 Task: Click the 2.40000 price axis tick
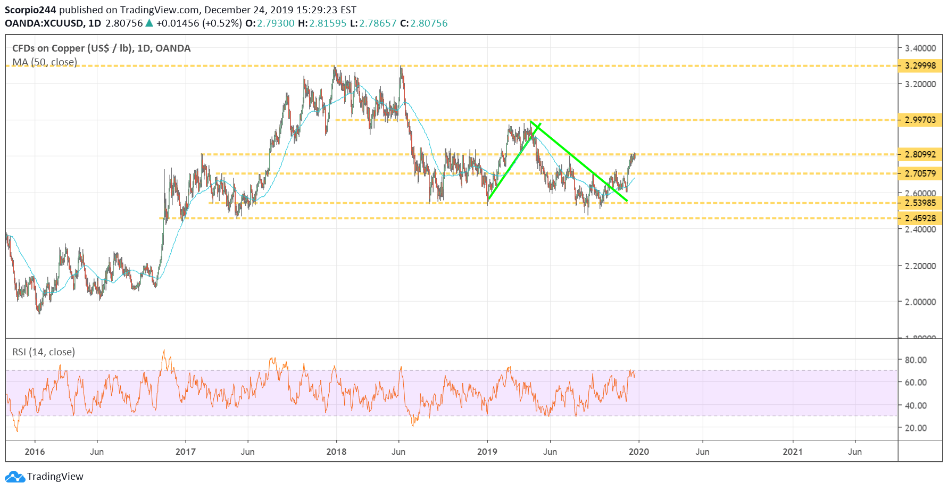(920, 230)
